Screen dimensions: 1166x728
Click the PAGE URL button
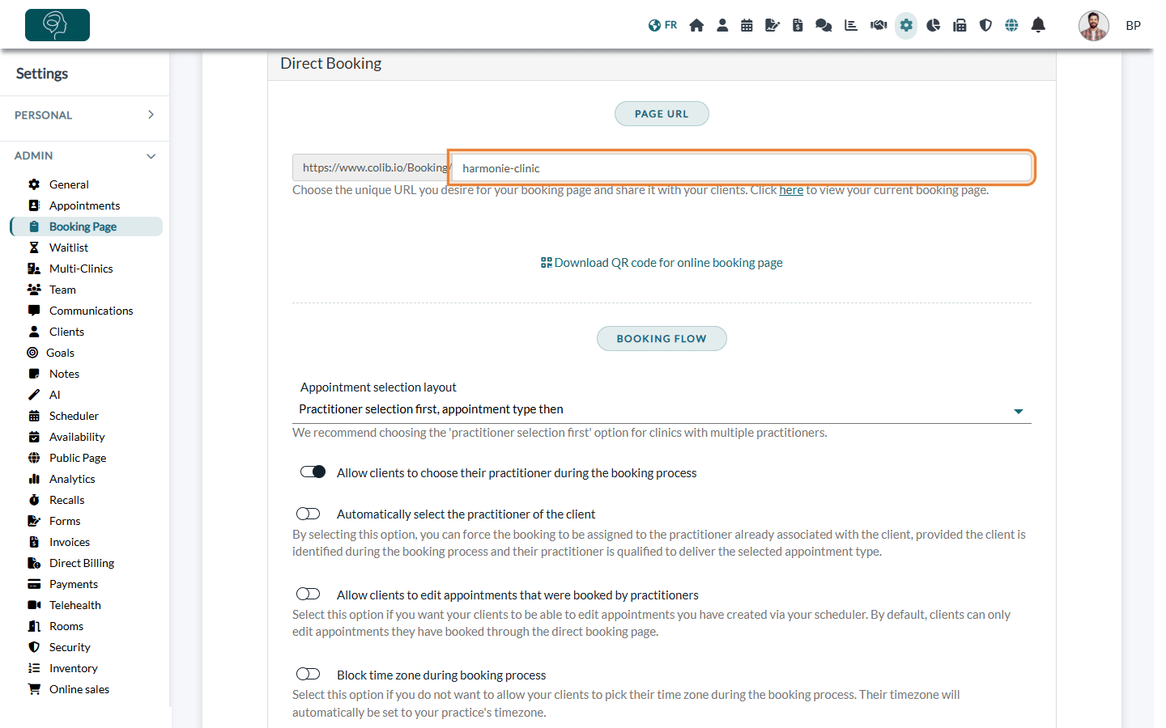(662, 114)
